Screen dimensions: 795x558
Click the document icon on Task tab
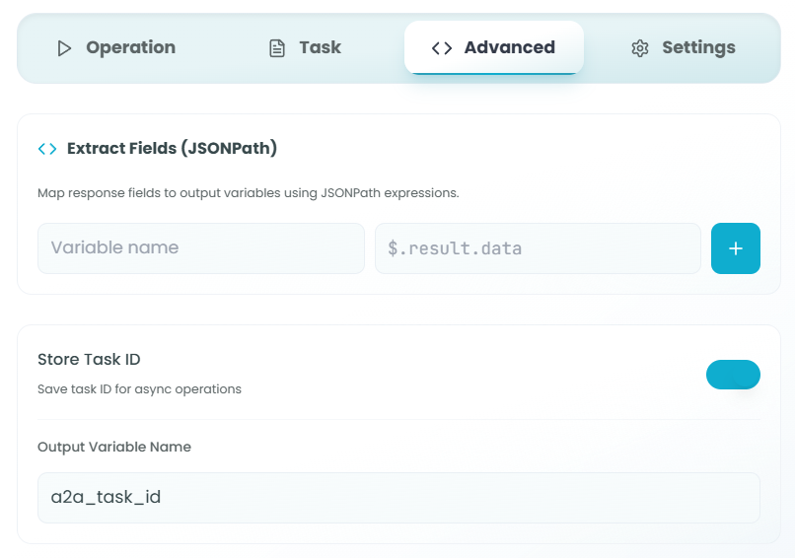[x=277, y=48]
